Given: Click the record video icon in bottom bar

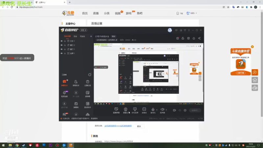Looking at the screenshot, I should [x=175, y=110].
